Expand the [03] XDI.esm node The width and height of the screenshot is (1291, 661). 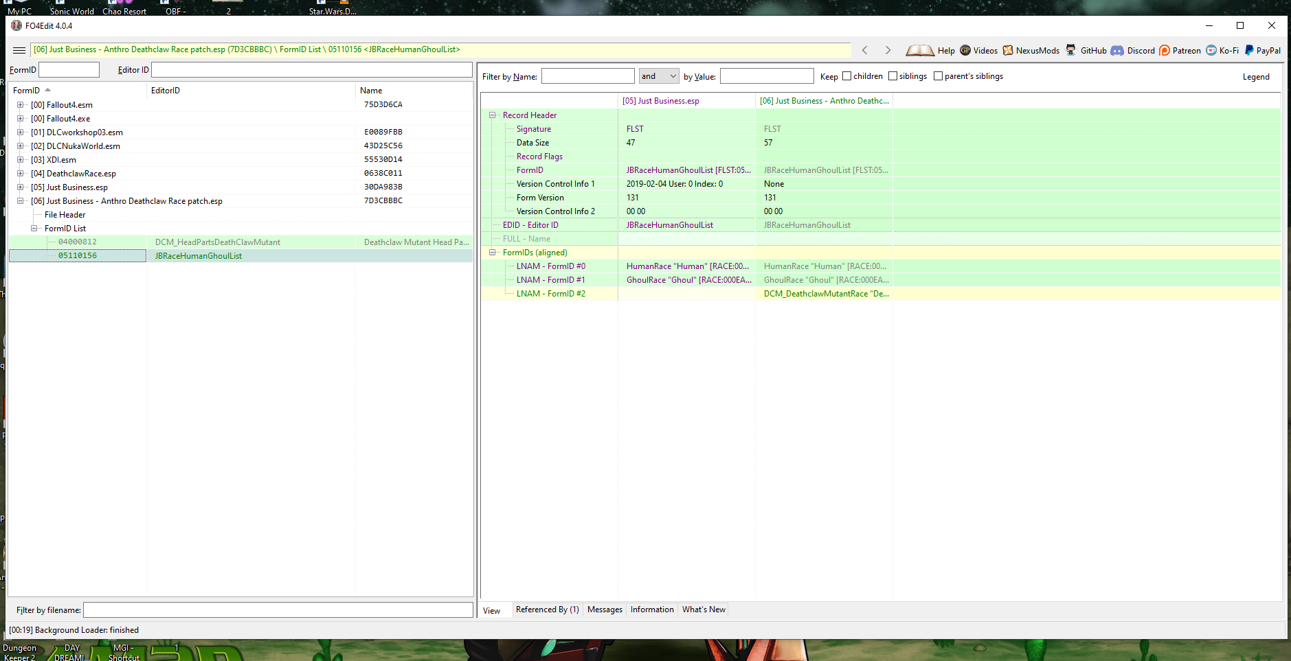(21, 160)
